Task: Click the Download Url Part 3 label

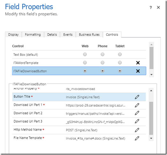Action: tap(28, 121)
